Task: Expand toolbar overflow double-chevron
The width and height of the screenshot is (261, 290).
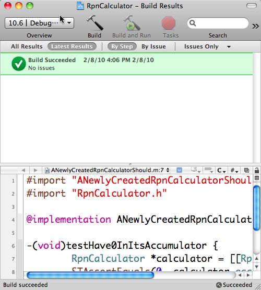Action: click(255, 26)
